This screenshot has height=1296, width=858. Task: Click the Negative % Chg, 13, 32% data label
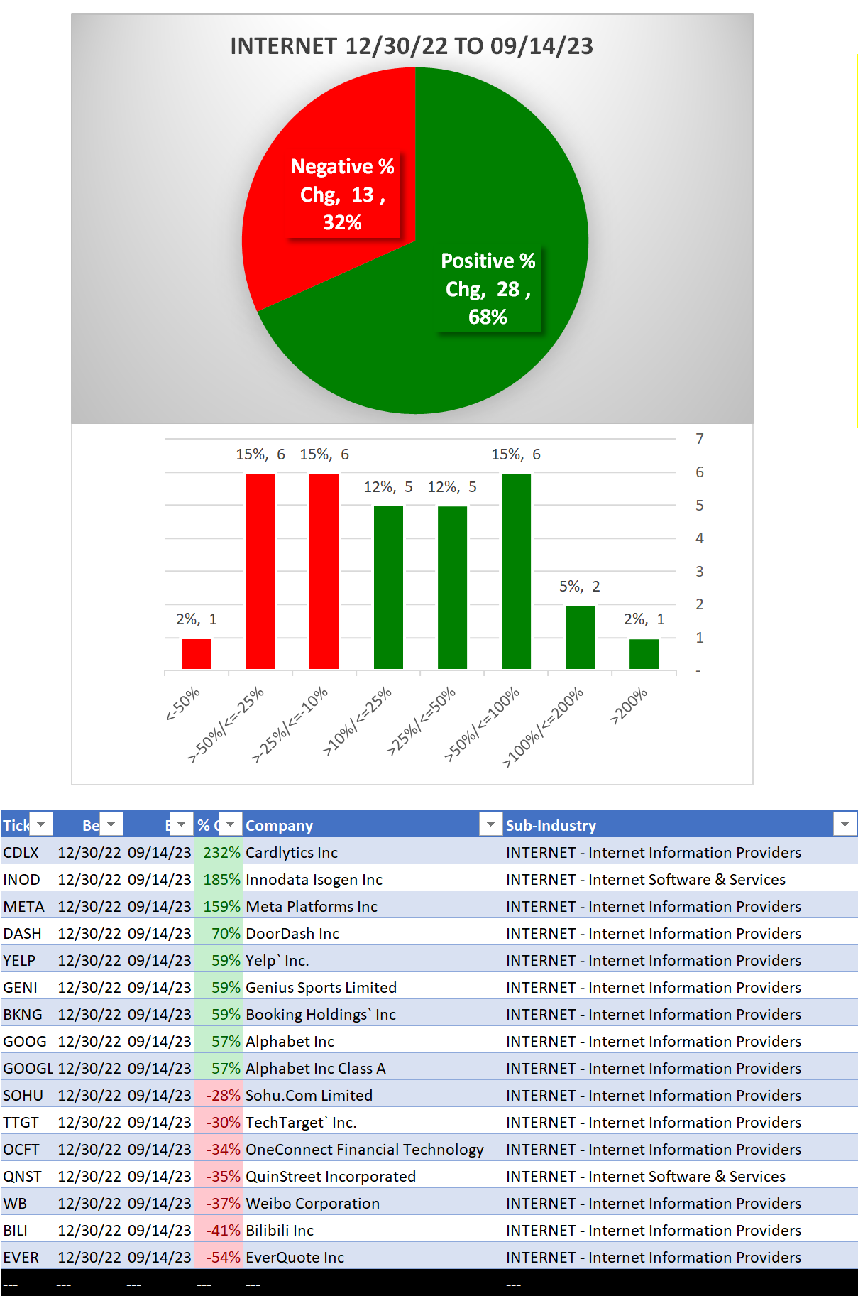pyautogui.click(x=343, y=194)
